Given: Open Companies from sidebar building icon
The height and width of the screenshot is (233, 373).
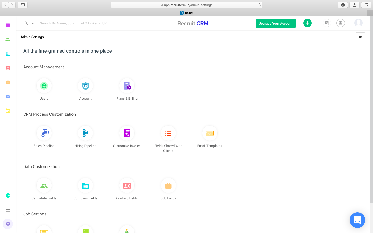Looking at the screenshot, I should coord(8,54).
